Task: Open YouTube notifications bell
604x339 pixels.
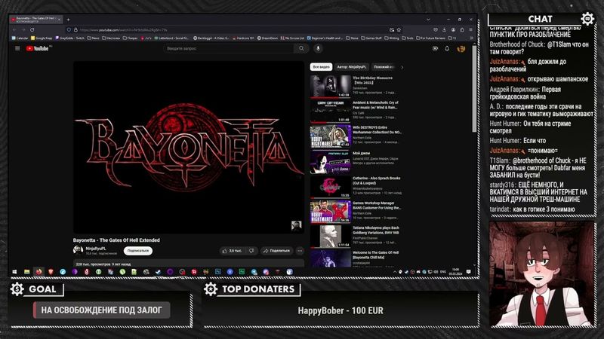Action: tap(448, 48)
